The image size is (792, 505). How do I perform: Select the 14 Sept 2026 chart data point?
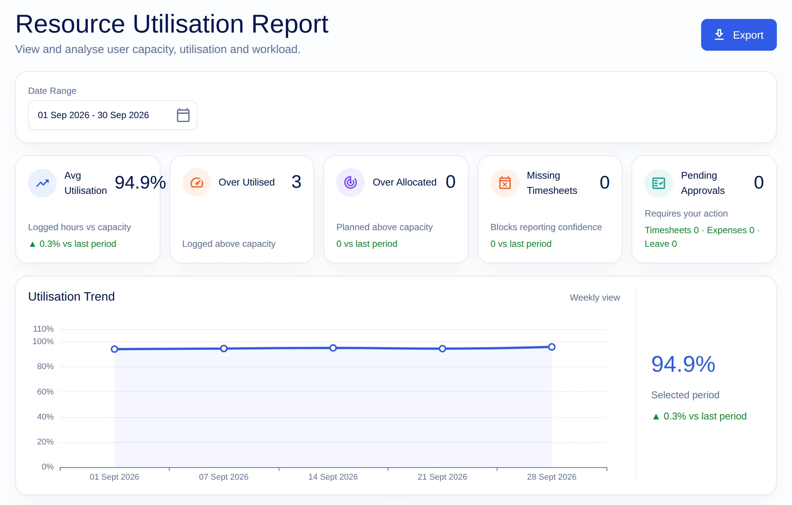[333, 348]
